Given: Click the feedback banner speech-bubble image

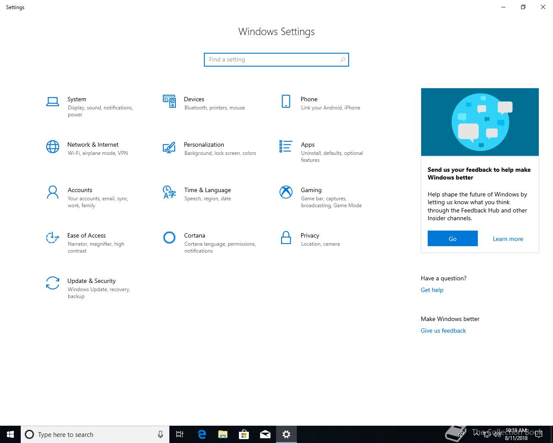Looking at the screenshot, I should tap(480, 122).
